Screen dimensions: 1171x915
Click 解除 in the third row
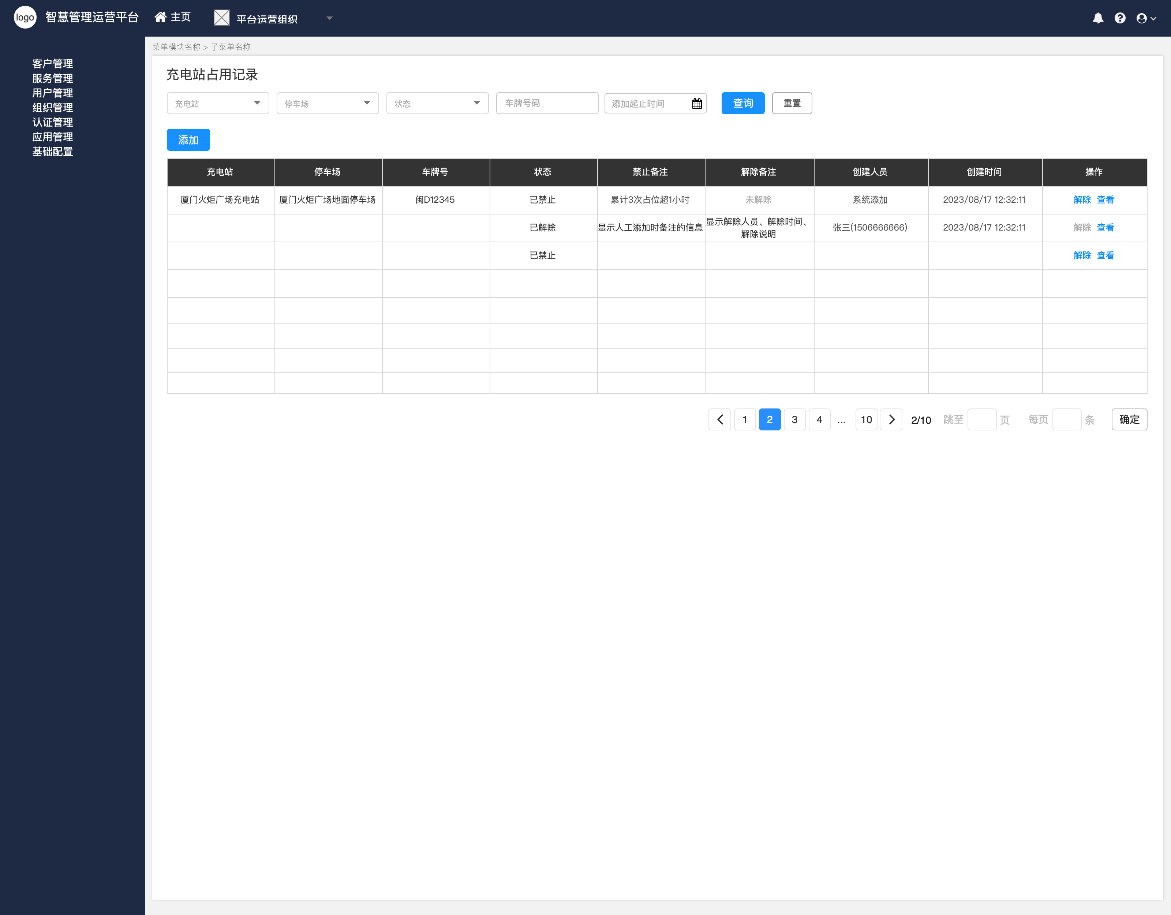click(1082, 256)
